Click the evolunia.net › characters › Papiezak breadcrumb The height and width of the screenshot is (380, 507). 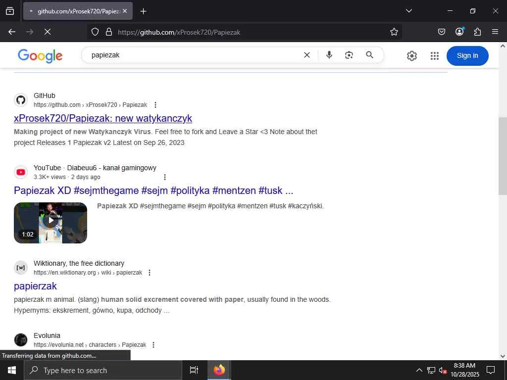[x=90, y=345]
